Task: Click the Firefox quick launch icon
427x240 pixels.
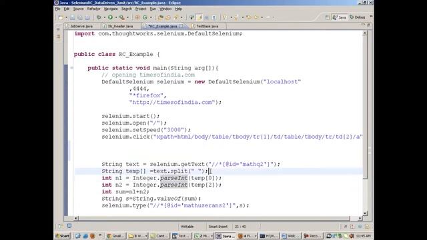Action: point(92,236)
